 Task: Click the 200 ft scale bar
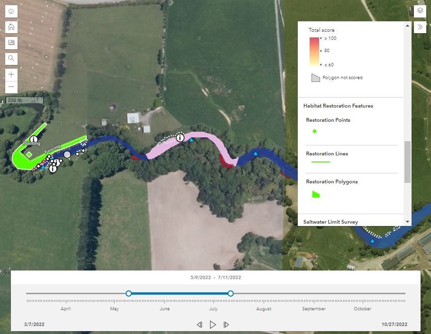(25, 100)
